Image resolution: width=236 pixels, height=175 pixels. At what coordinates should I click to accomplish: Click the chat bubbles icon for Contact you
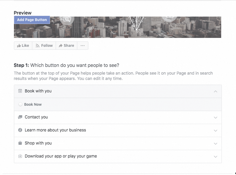20,117
